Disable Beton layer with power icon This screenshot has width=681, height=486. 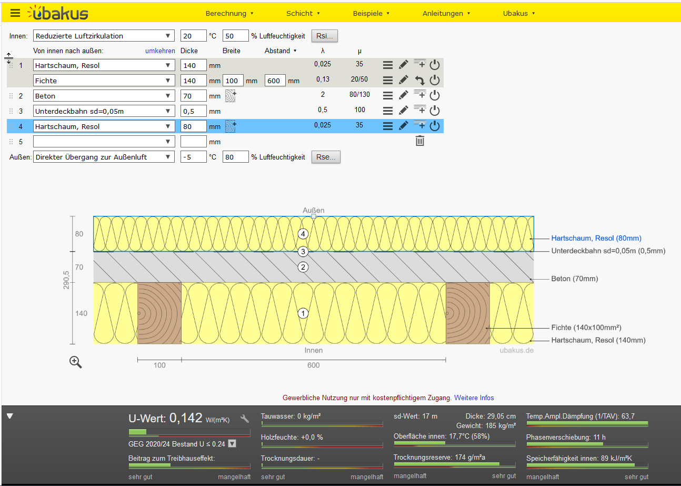[x=434, y=96]
